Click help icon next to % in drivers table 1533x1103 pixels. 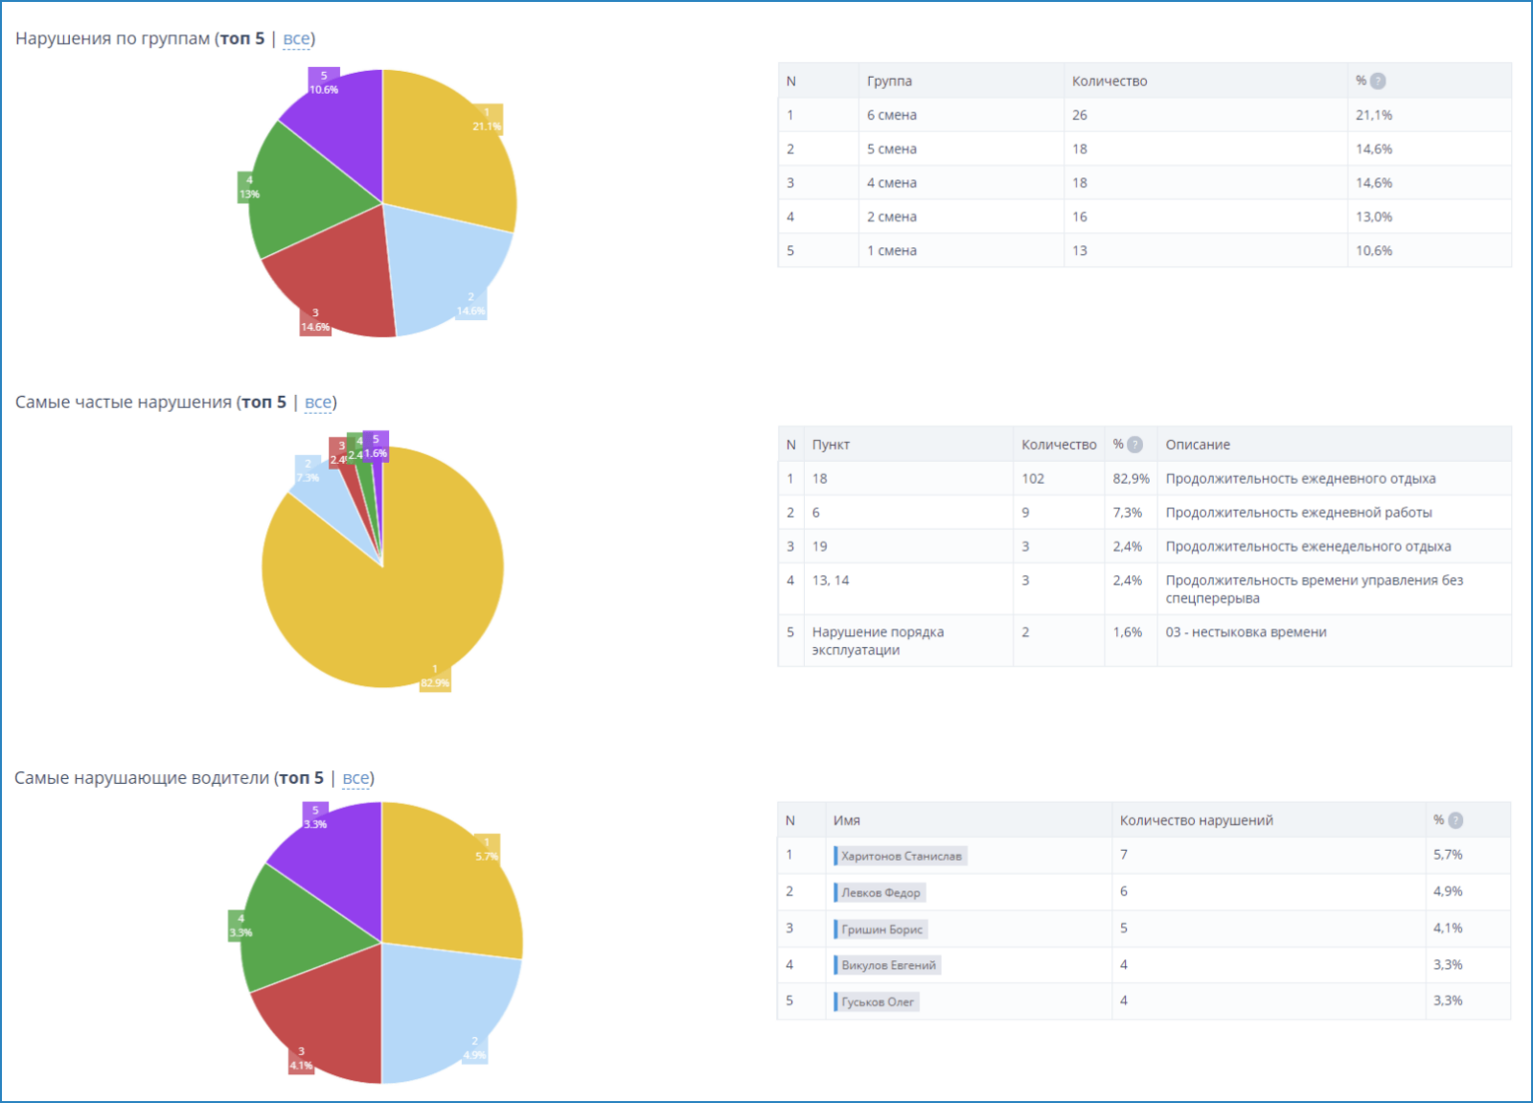click(1455, 820)
